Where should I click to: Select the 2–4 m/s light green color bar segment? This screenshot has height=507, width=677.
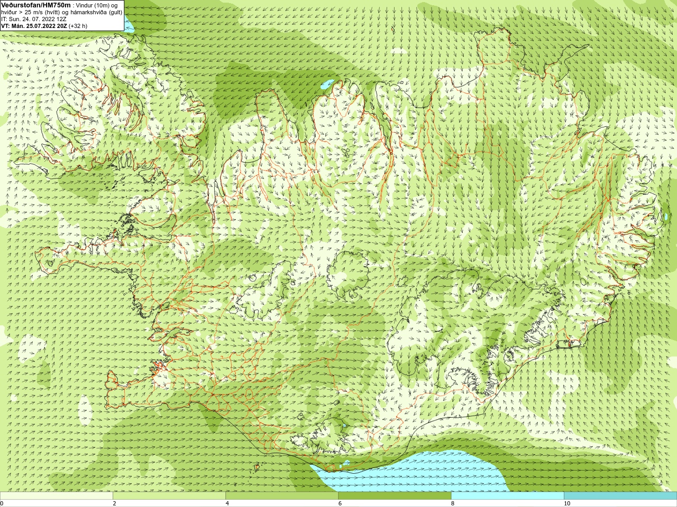(x=169, y=496)
